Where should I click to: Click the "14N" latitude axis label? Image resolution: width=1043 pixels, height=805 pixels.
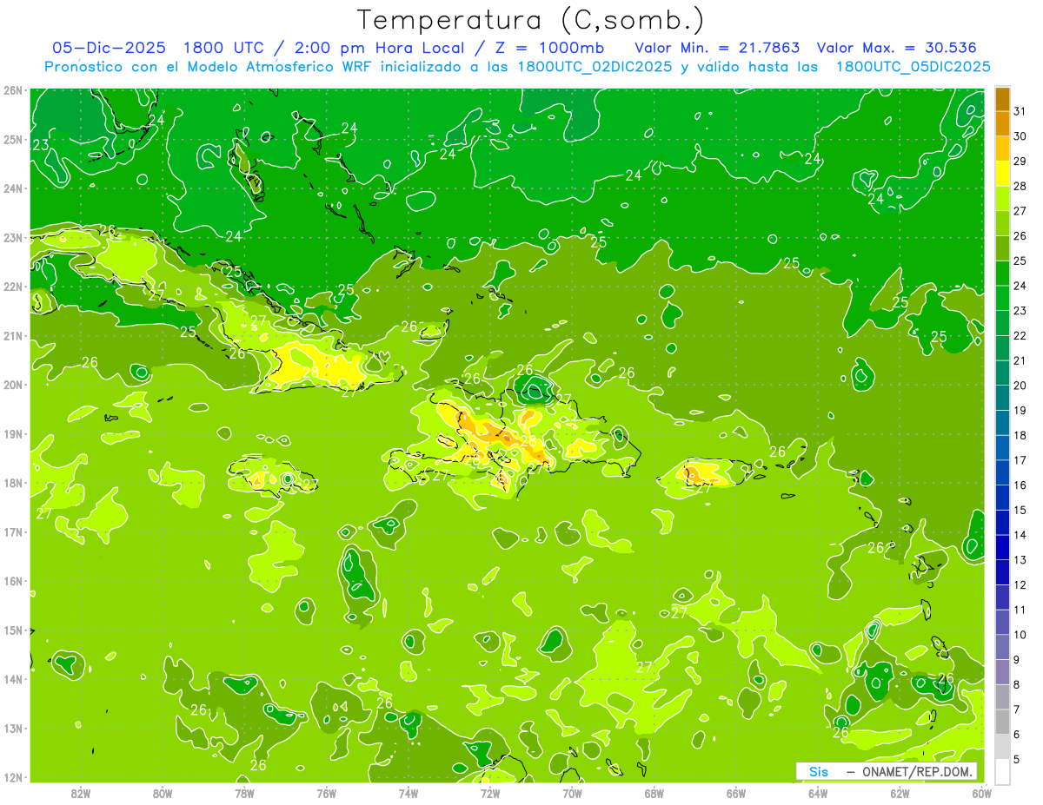point(13,679)
